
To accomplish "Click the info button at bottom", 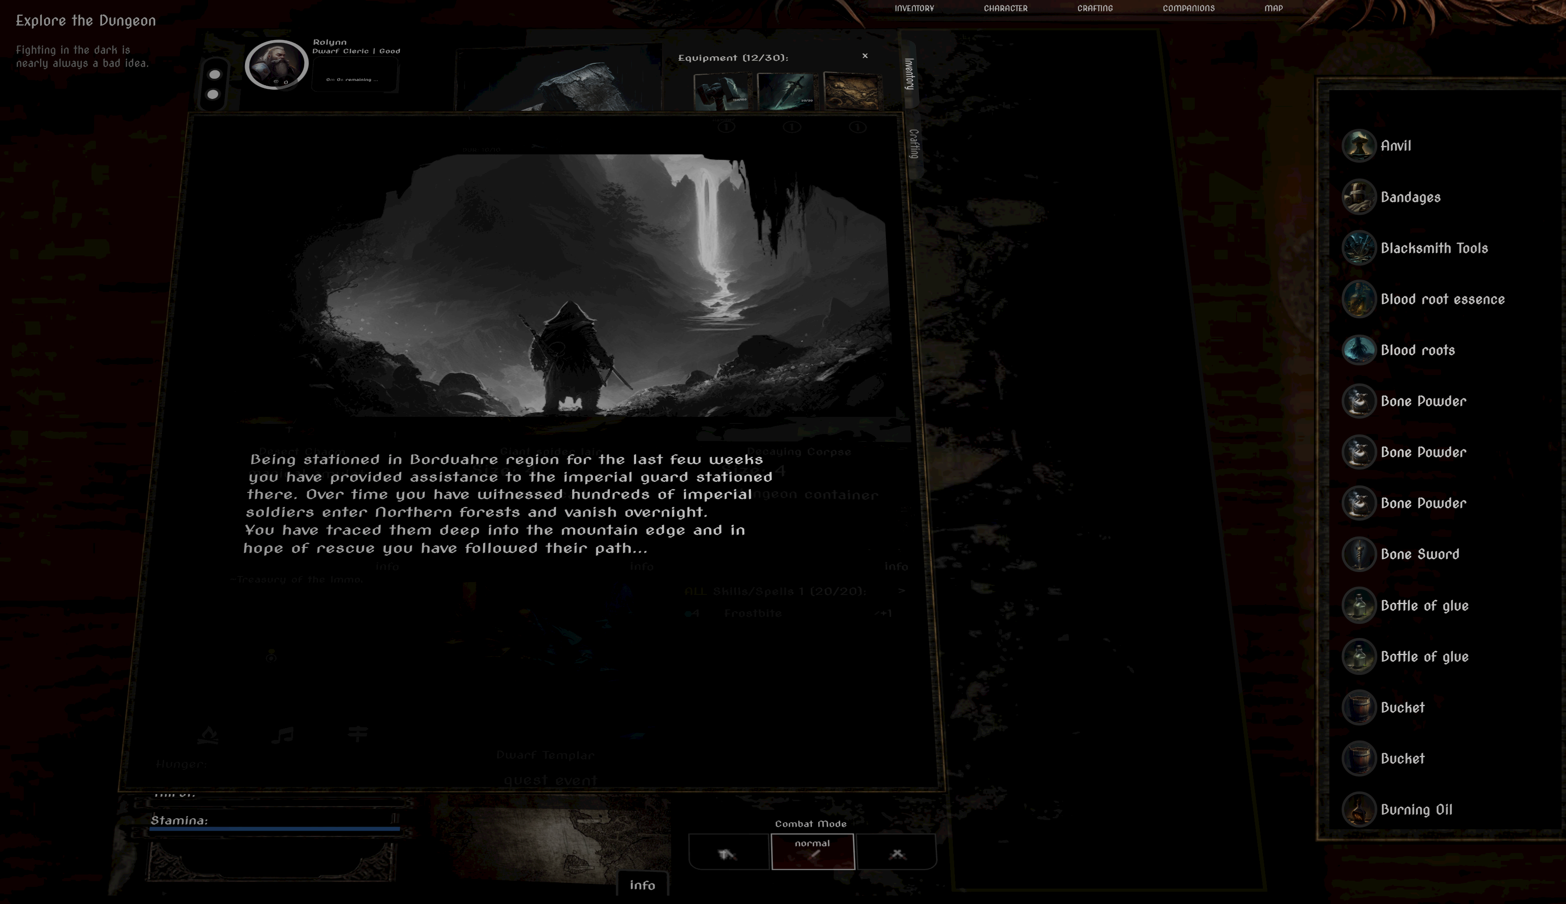I will 642,885.
